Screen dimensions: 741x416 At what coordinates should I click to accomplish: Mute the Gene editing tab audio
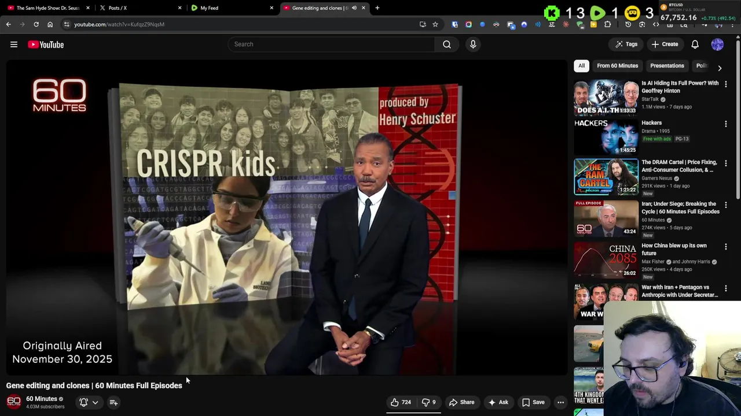354,8
